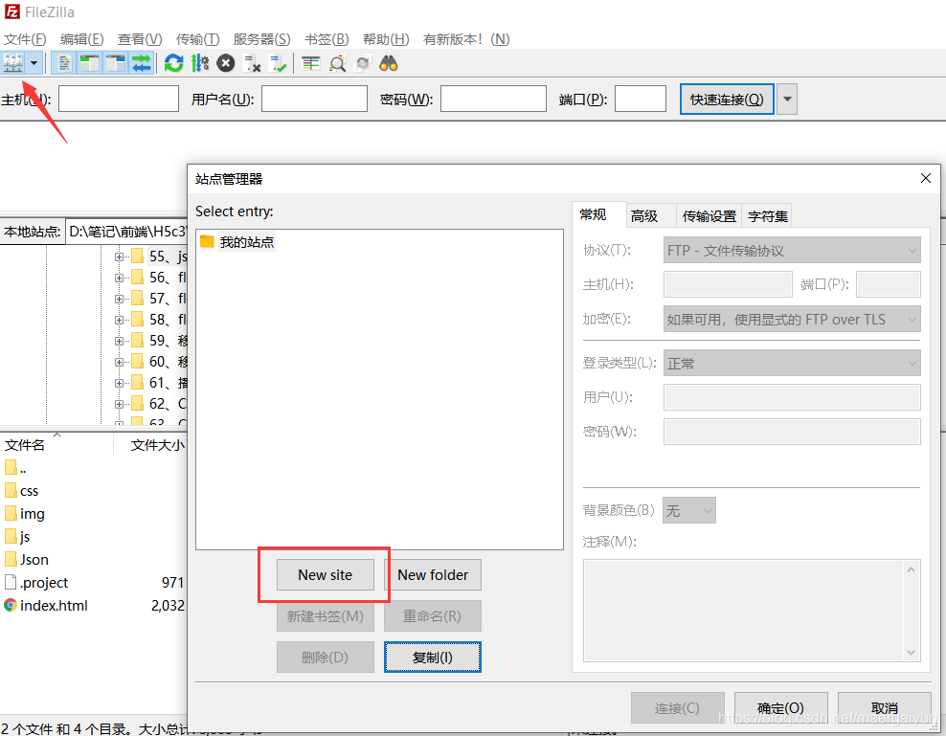The height and width of the screenshot is (736, 946).
Task: Toggle the transfer queue display icon
Action: point(141,63)
